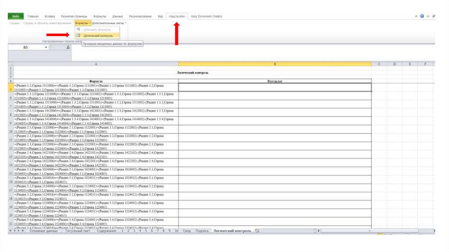Click formula cell with Строка 1322006
The width and height of the screenshot is (449, 252).
point(96,146)
